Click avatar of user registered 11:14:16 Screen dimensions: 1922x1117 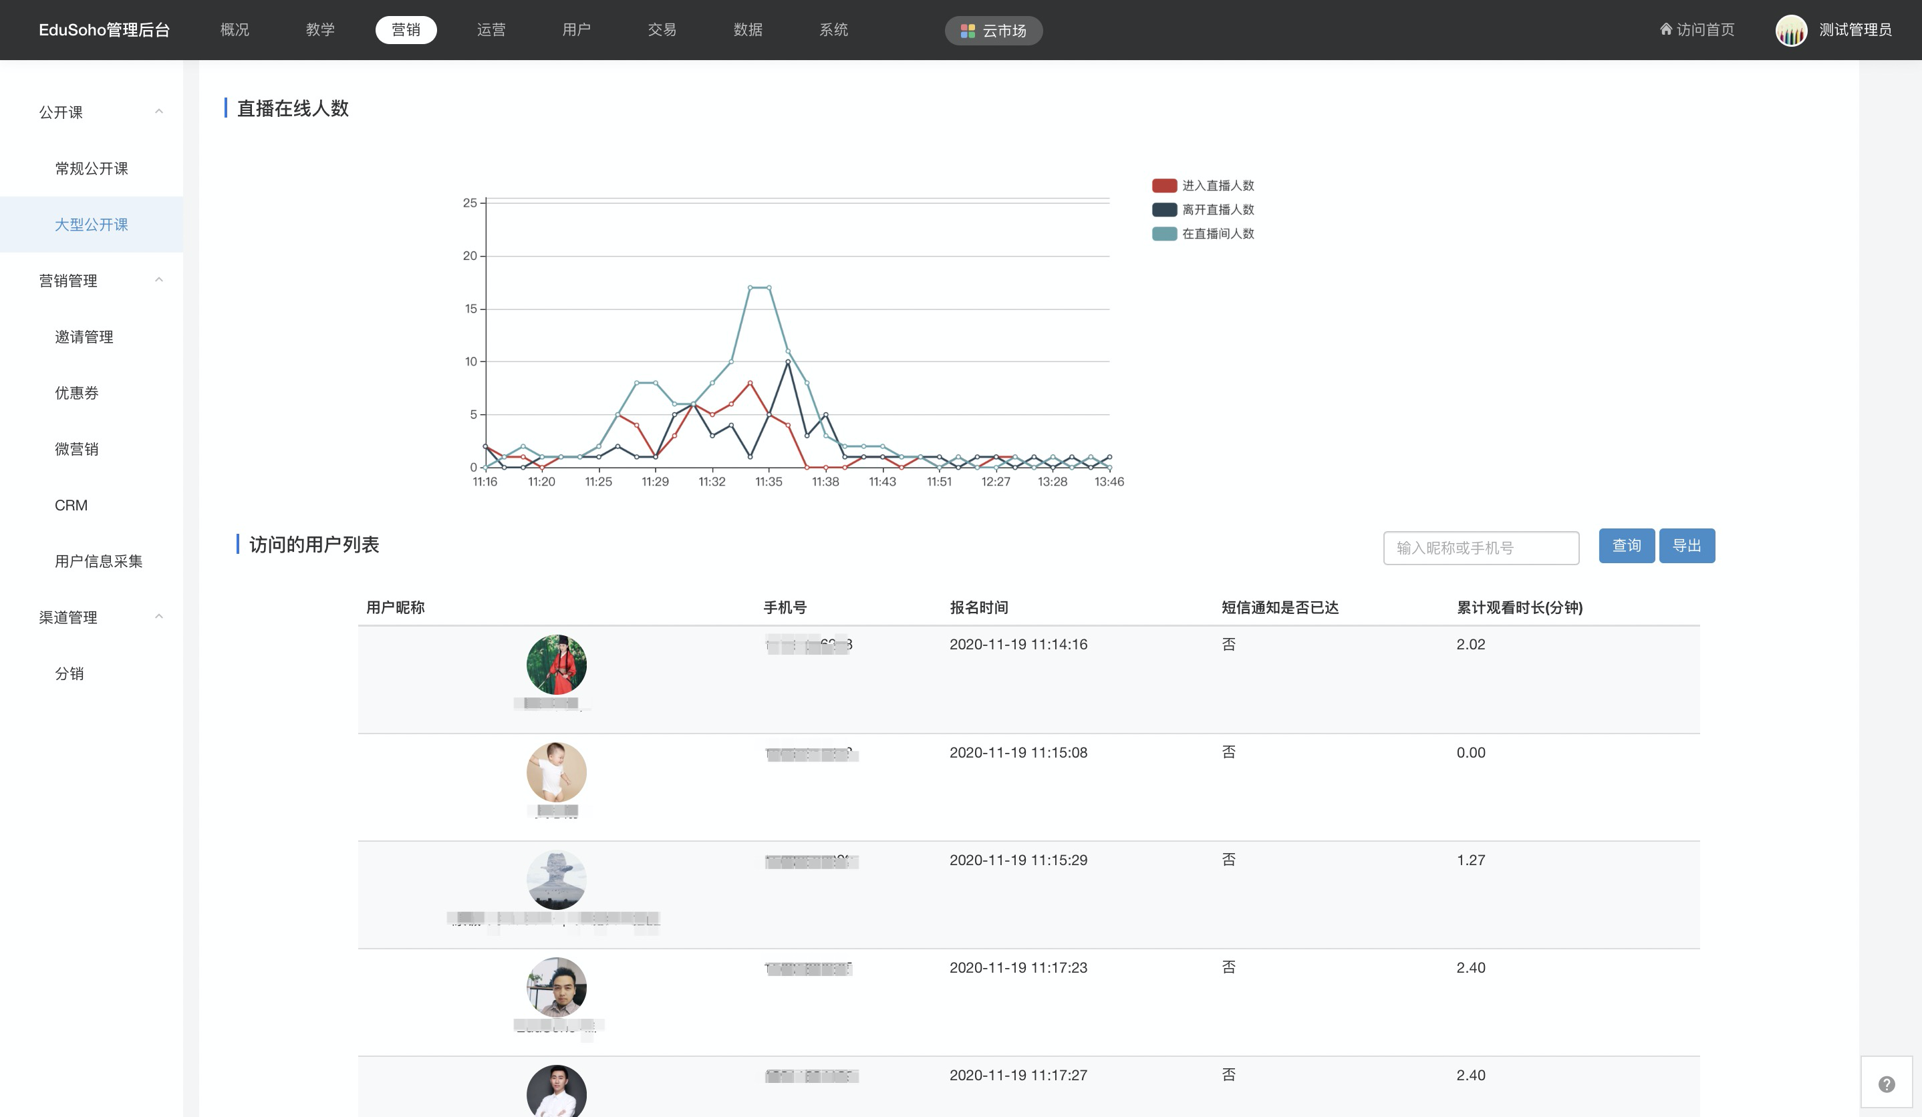[x=556, y=664]
